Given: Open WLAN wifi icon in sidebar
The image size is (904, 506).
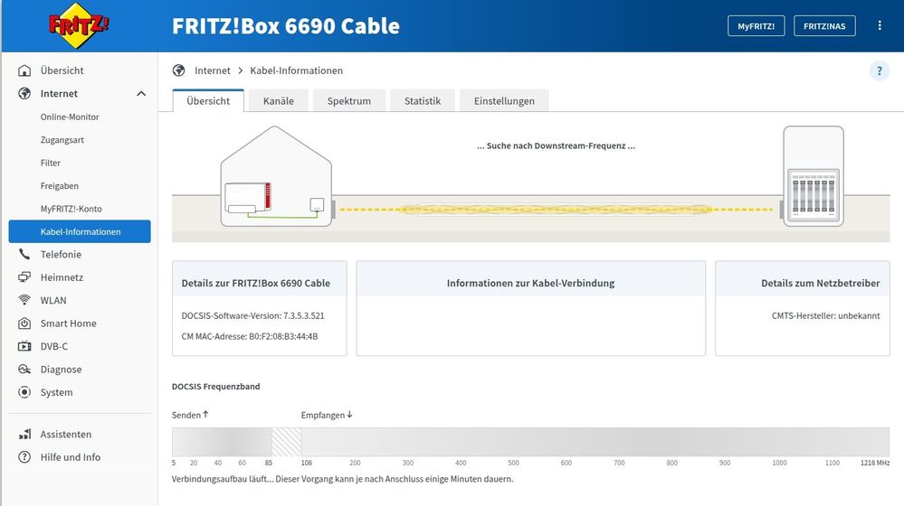Looking at the screenshot, I should click(x=25, y=301).
